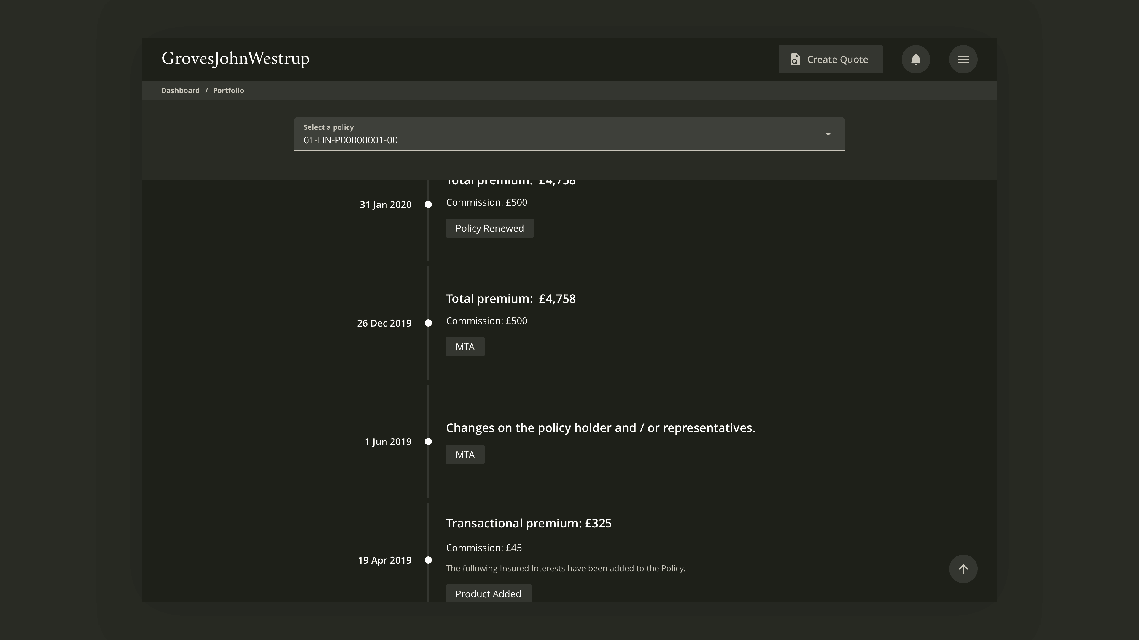Viewport: 1139px width, 640px height.
Task: Click the Transactional premium £325 heading
Action: point(529,523)
